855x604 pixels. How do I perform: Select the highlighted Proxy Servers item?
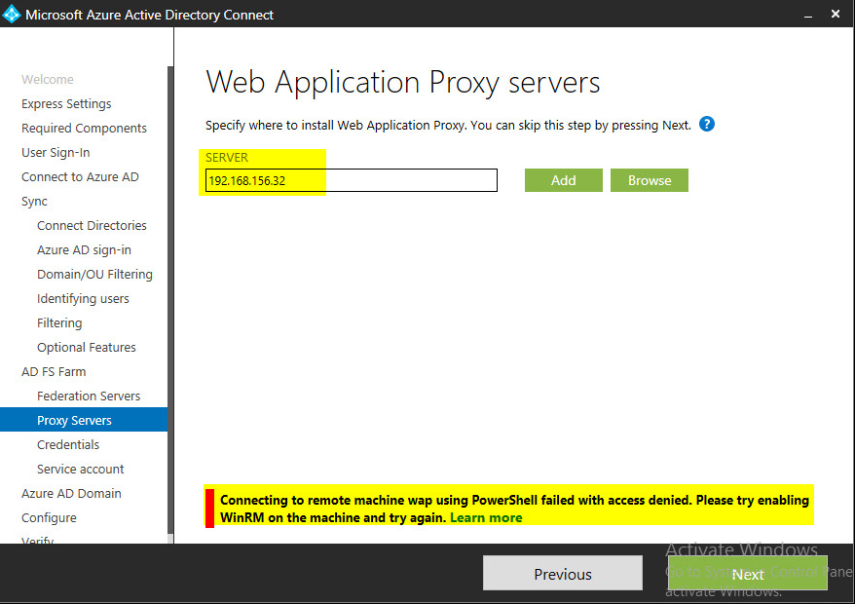(74, 421)
